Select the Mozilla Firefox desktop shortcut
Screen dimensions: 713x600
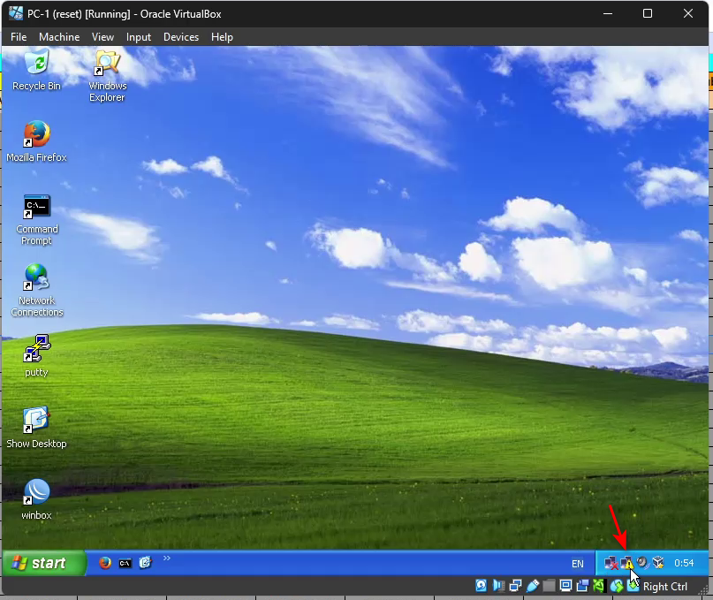click(36, 135)
